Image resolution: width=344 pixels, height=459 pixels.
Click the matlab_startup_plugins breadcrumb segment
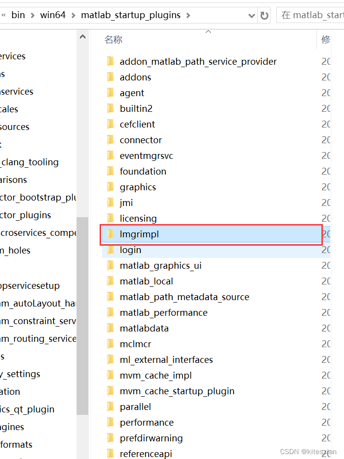click(131, 15)
